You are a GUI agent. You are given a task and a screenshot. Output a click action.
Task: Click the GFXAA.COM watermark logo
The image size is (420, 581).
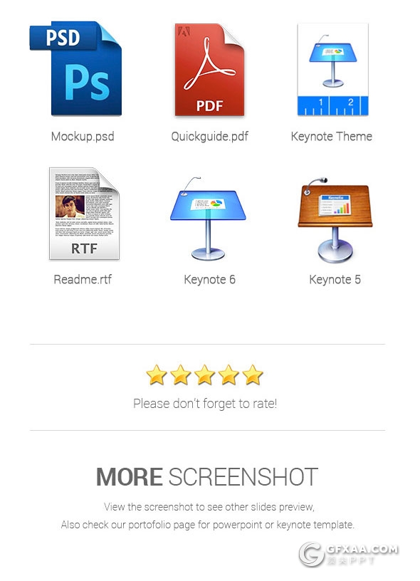click(349, 554)
